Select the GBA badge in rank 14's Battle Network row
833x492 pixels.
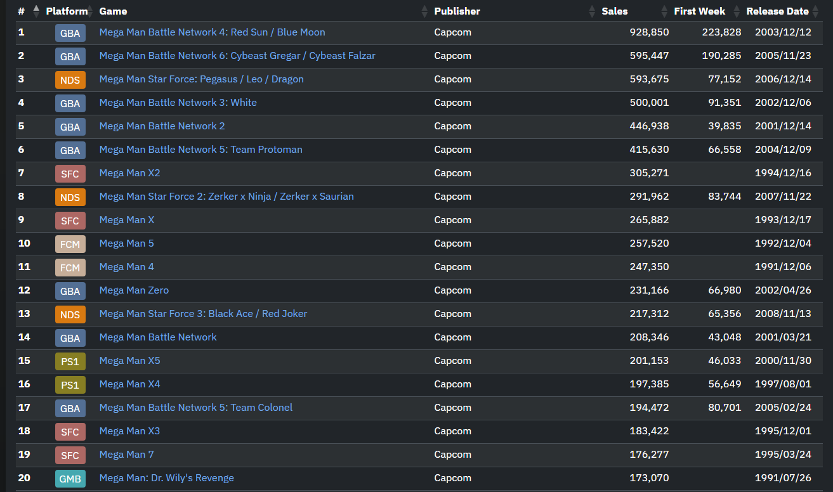coord(70,338)
